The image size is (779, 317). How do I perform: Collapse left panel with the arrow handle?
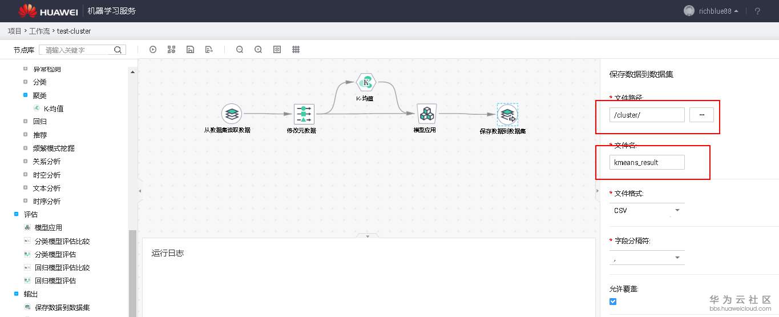pos(140,191)
